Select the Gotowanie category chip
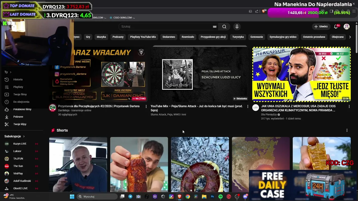Viewport: 358px width, 201px height. [x=257, y=37]
